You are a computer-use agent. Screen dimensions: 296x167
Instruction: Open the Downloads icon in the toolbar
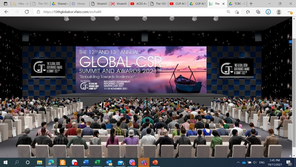(268, 12)
